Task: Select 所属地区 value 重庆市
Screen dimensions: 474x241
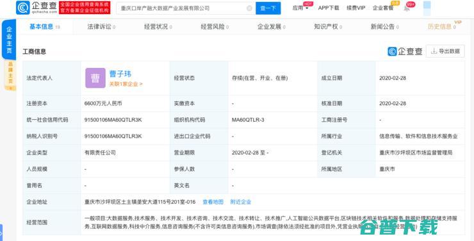Action: [x=387, y=169]
